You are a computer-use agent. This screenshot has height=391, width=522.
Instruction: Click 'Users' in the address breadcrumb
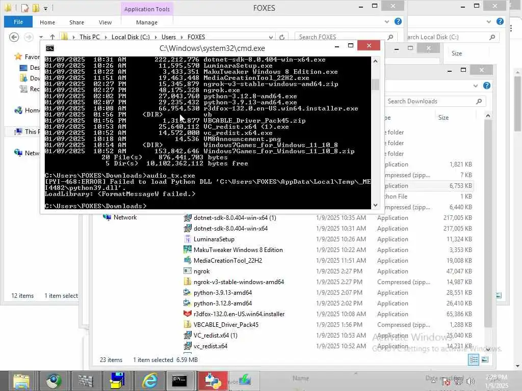click(168, 37)
